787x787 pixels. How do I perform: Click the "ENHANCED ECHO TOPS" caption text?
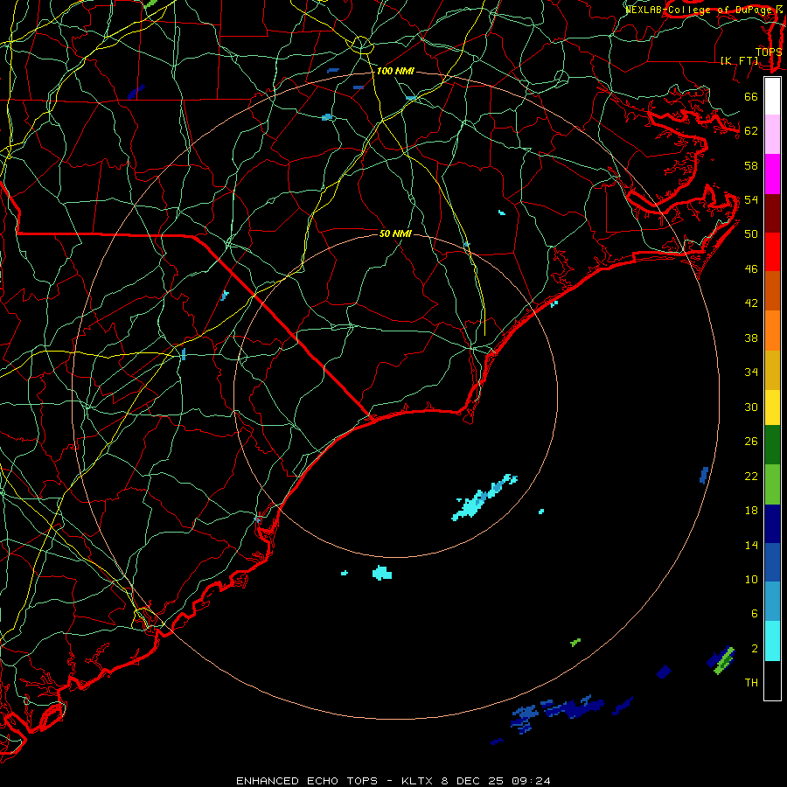pos(307,781)
